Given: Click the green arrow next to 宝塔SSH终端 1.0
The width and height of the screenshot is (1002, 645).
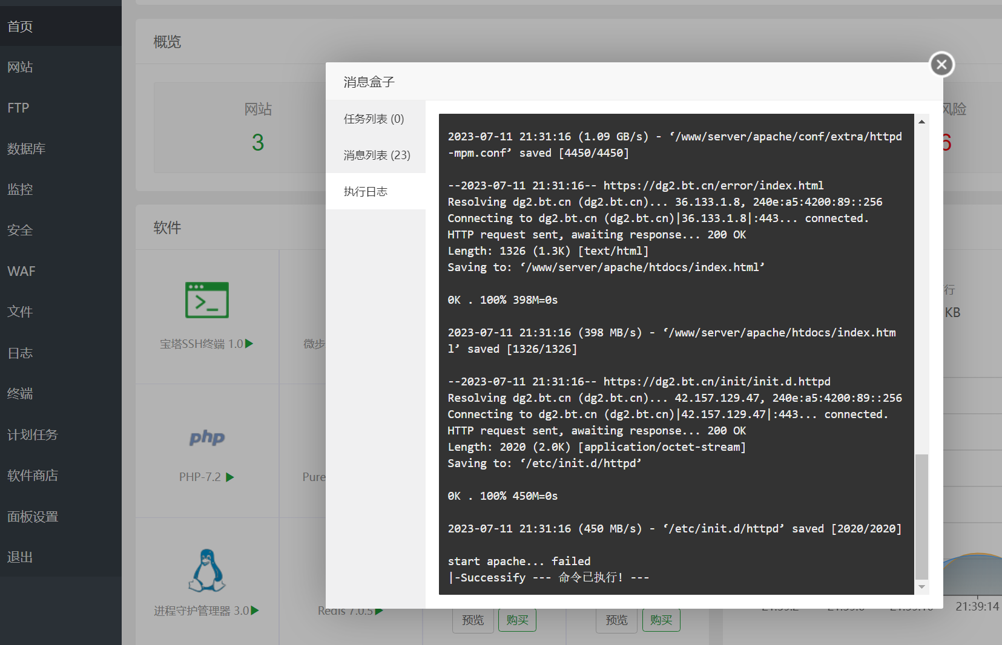Looking at the screenshot, I should (249, 344).
